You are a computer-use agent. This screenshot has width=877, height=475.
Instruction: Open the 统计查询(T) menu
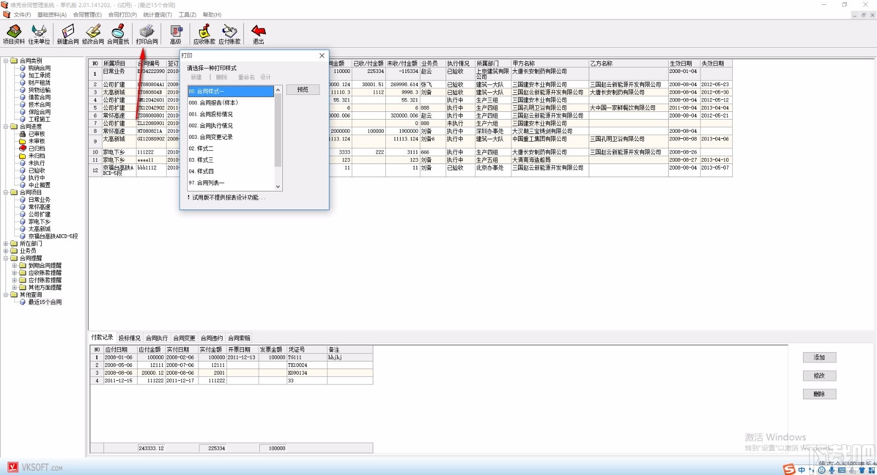157,15
